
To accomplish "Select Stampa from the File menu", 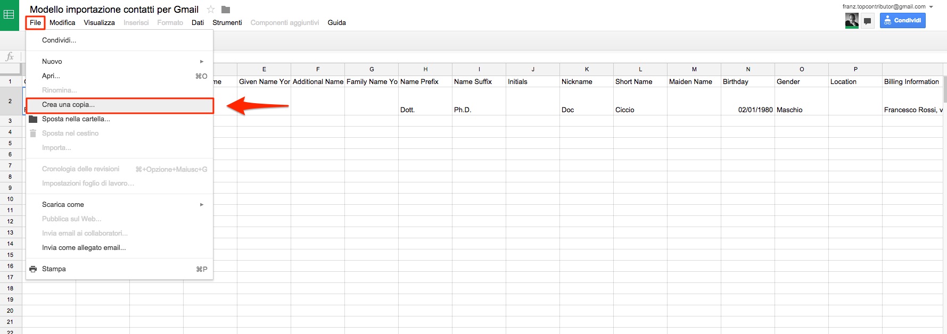I will click(119, 269).
